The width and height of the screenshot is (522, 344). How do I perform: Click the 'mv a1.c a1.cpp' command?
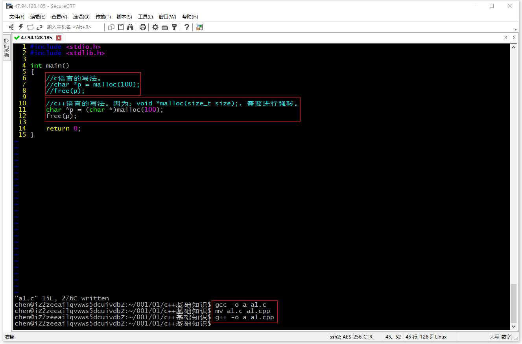coord(243,311)
